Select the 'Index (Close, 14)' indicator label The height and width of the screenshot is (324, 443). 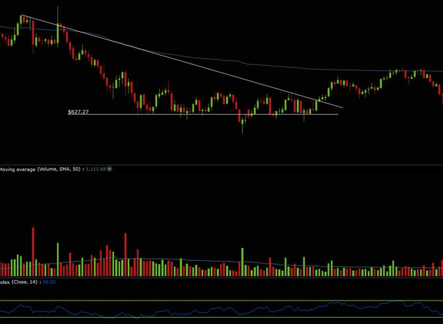pyautogui.click(x=19, y=282)
